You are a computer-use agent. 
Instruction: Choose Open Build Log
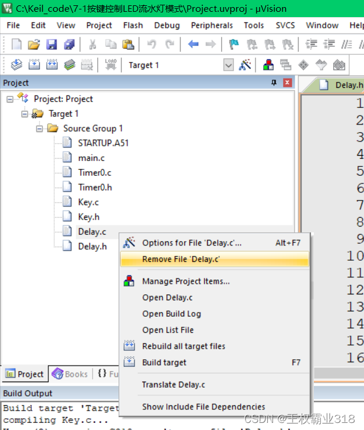point(215,314)
